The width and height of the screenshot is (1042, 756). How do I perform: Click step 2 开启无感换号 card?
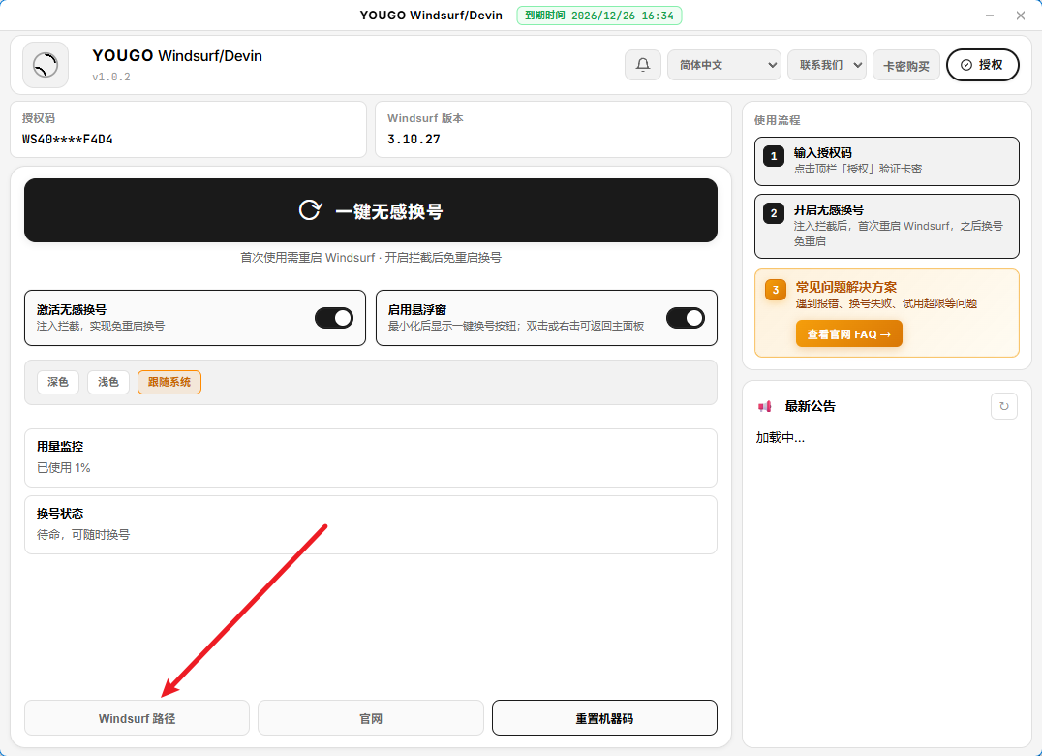pos(886,226)
